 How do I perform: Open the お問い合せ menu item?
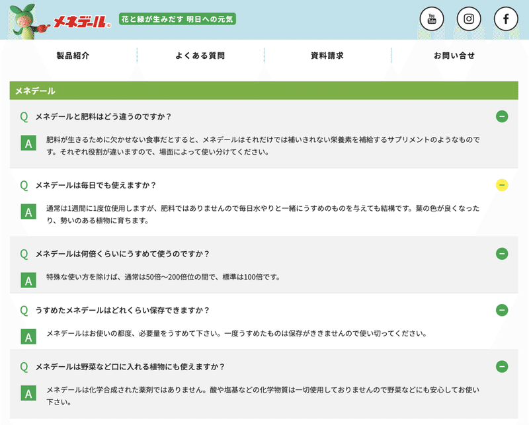(x=454, y=56)
